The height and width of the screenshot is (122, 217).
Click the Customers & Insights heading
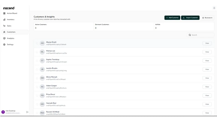click(44, 17)
